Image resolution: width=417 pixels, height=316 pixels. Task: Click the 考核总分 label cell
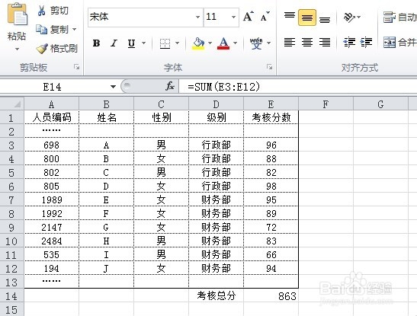[x=216, y=295]
